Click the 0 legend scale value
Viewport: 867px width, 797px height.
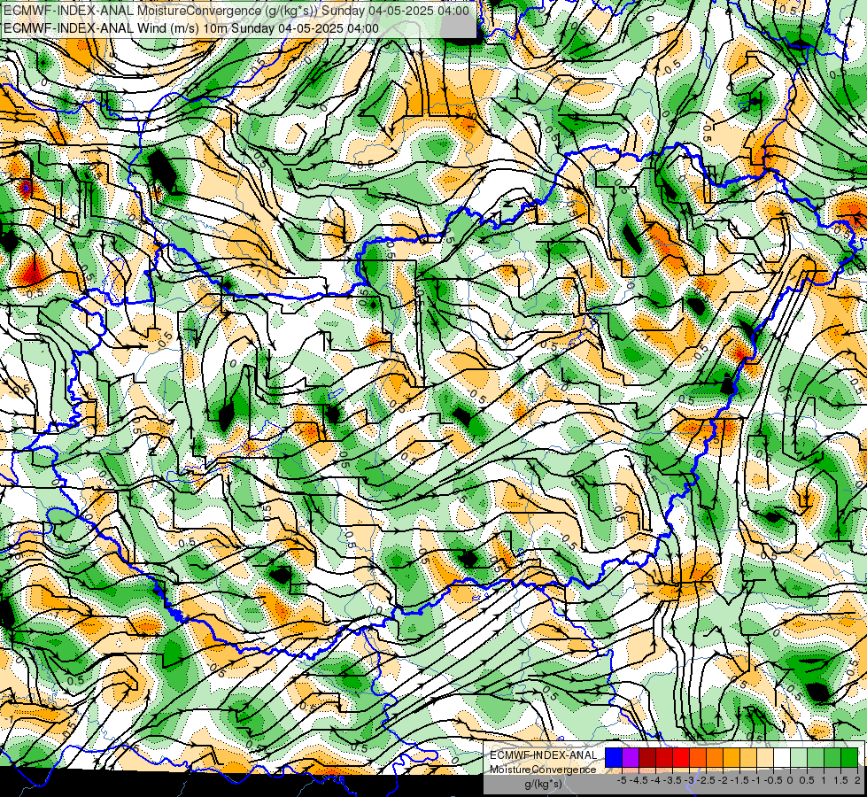(790, 780)
